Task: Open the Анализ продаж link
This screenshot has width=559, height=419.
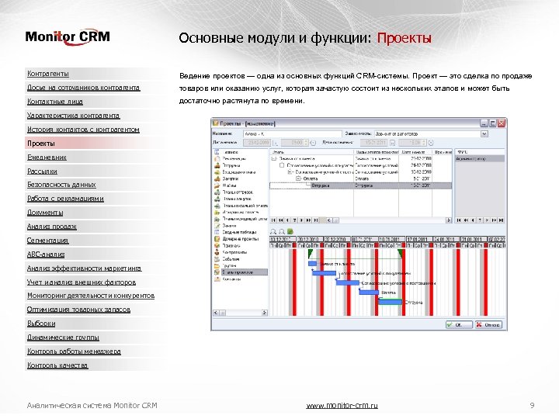Action: click(x=52, y=227)
